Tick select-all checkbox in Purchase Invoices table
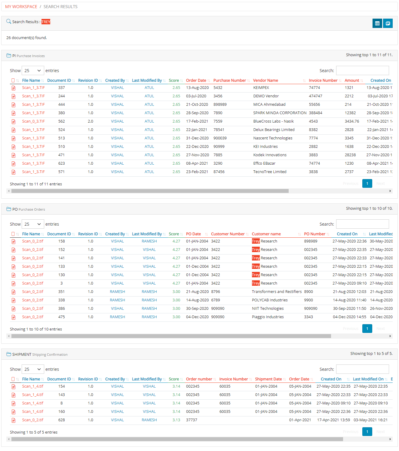 pos(13,80)
